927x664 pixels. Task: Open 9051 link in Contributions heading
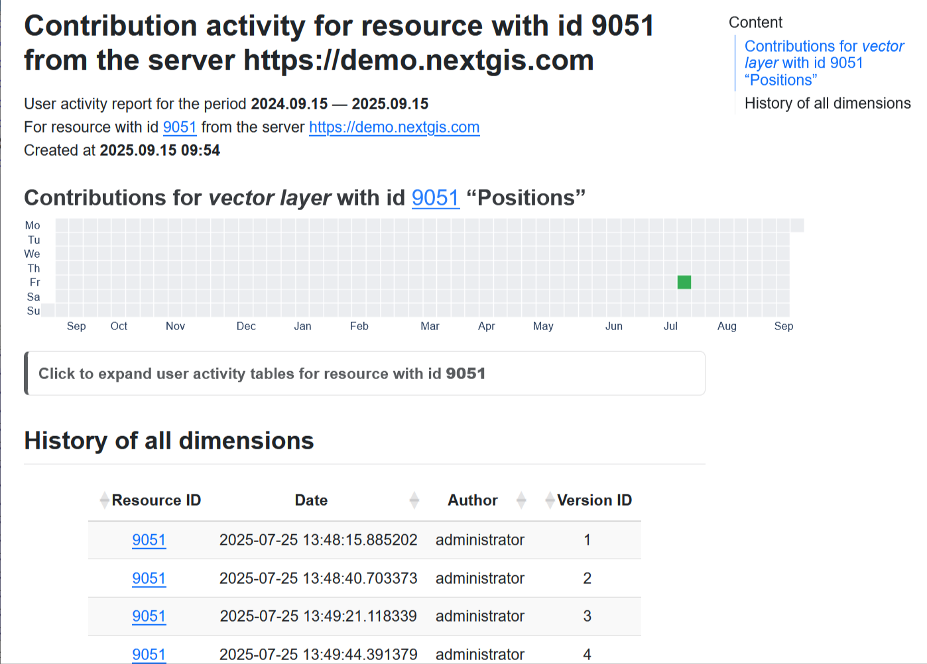tap(435, 198)
